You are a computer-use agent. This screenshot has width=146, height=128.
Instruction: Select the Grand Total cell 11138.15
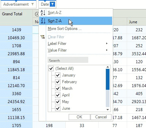coord(16,117)
